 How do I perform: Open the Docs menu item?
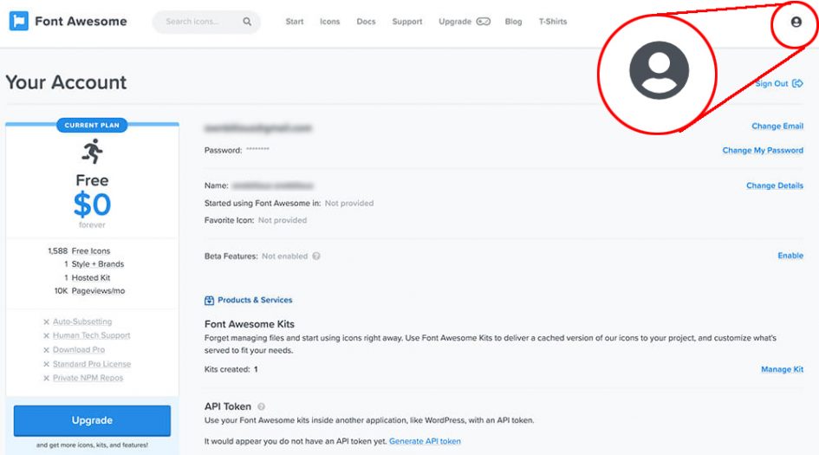366,22
